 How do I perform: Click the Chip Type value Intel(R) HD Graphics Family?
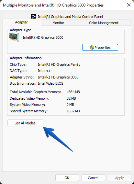click(x=59, y=64)
